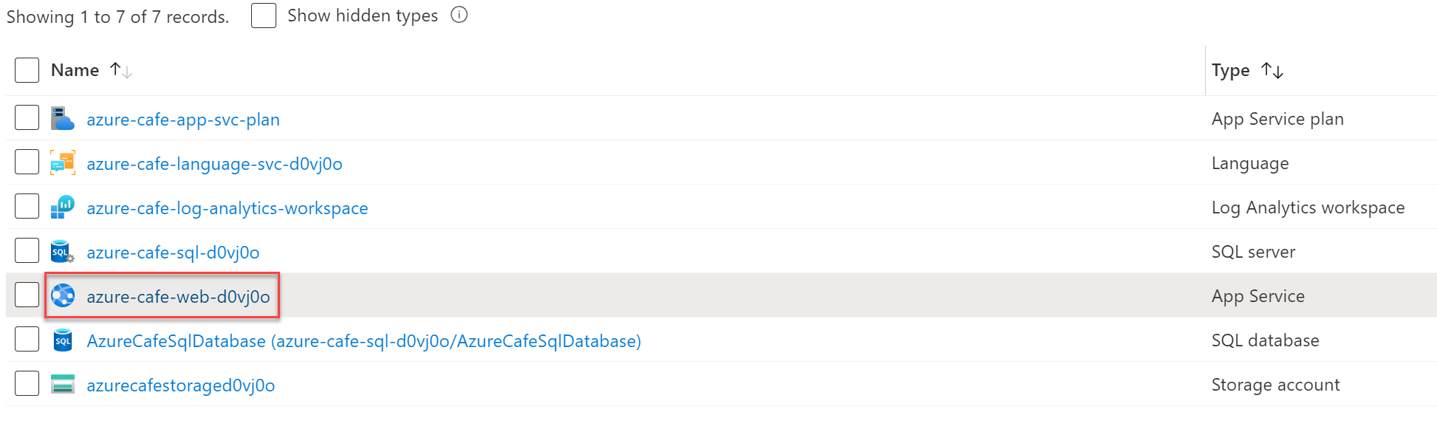
Task: Click the App Service plan resource icon
Action: point(63,118)
